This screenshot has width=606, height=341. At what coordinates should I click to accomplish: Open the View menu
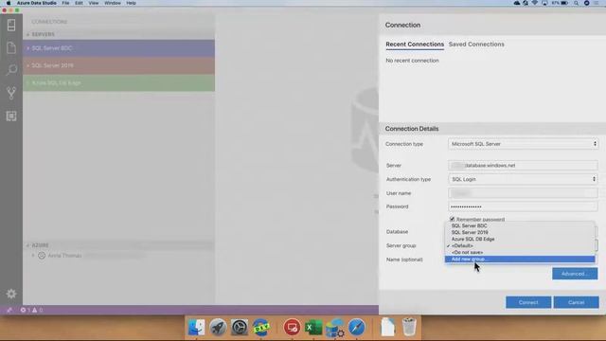click(94, 3)
